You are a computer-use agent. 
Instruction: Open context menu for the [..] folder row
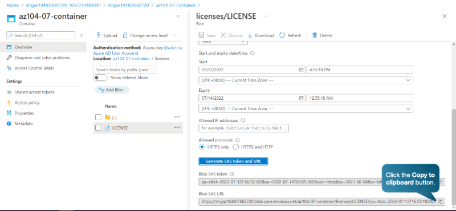[177, 117]
